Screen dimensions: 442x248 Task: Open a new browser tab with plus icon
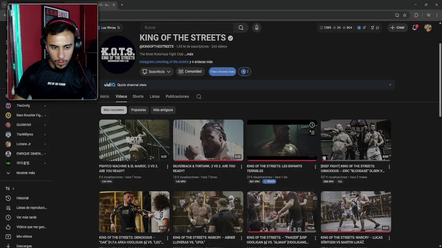[122, 5]
